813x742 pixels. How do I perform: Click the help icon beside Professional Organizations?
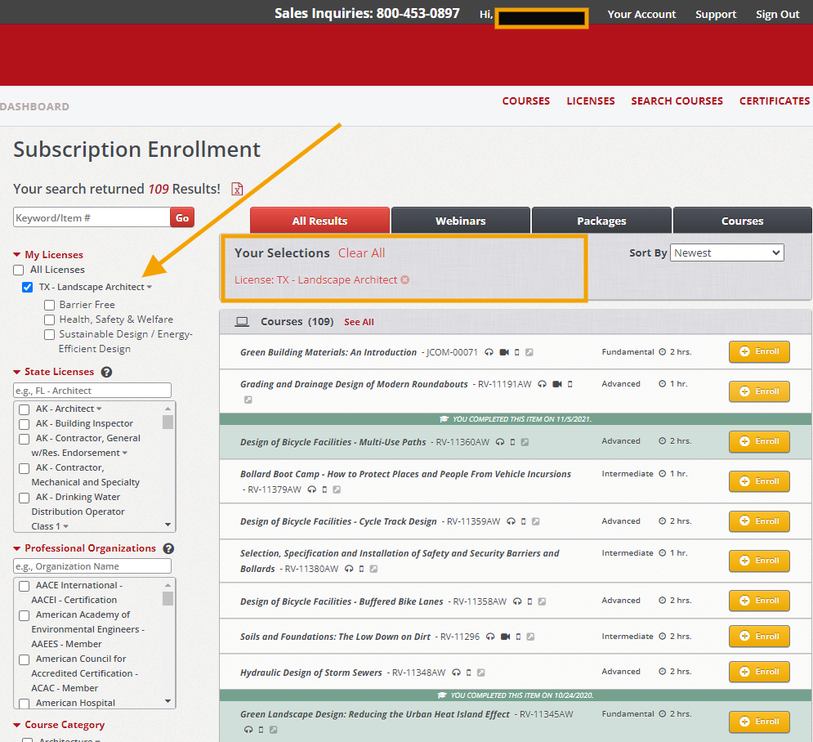pyautogui.click(x=170, y=548)
